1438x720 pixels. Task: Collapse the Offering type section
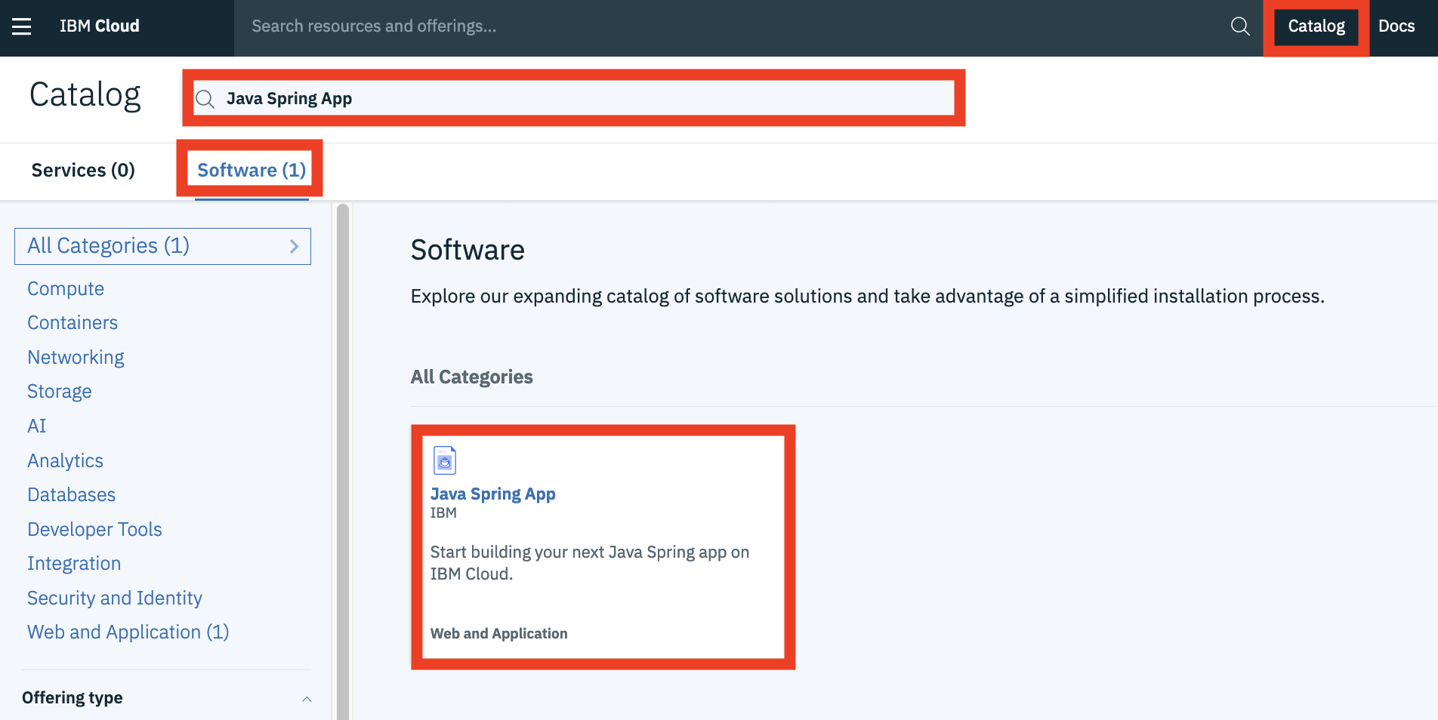(307, 699)
